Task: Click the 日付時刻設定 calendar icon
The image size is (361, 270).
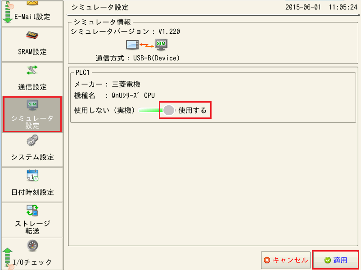Action: [x=32, y=175]
